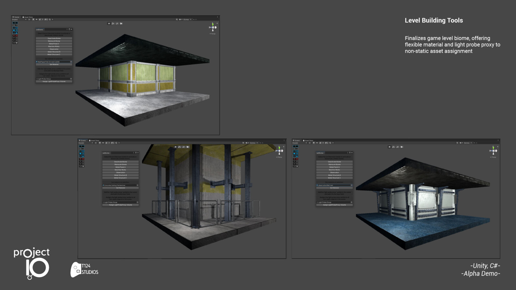Click orientation gizmo in yellow-wall editor
This screenshot has height=290, width=516.
[x=213, y=27]
